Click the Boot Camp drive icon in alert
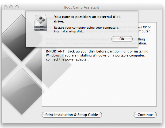This screenshot has width=165, height=128. coord(41,23)
